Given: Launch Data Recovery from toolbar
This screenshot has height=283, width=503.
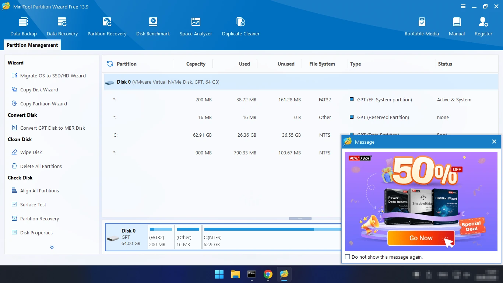Looking at the screenshot, I should click(62, 27).
